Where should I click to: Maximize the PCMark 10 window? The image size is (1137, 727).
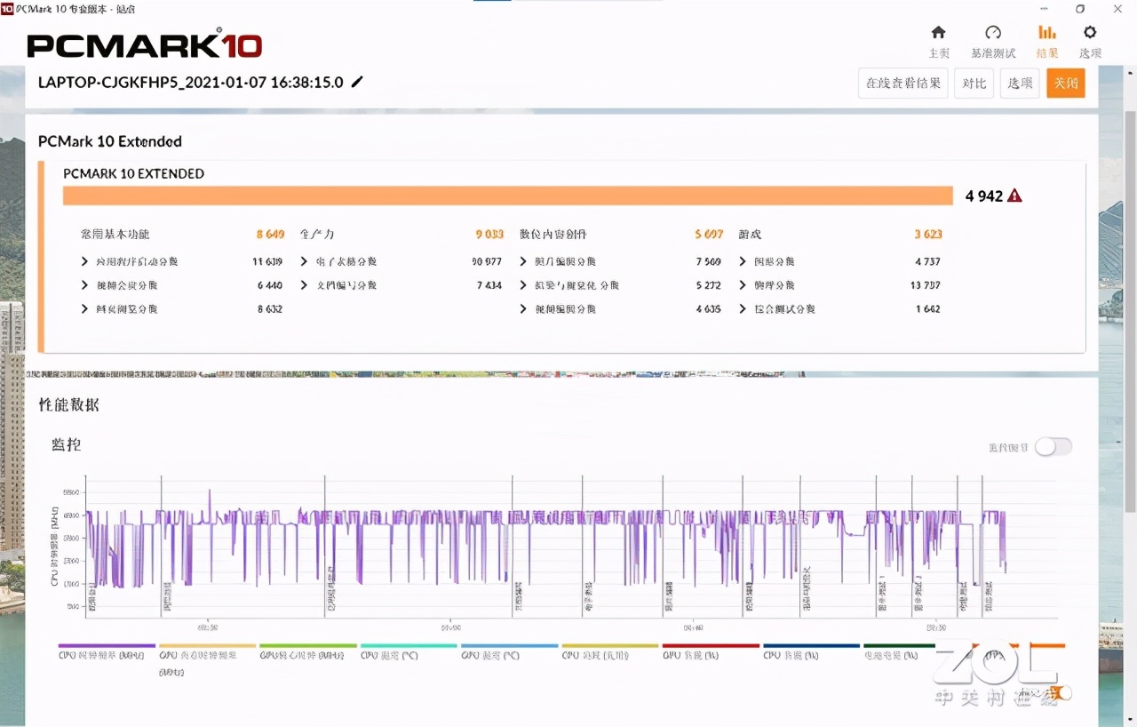(x=1080, y=8)
